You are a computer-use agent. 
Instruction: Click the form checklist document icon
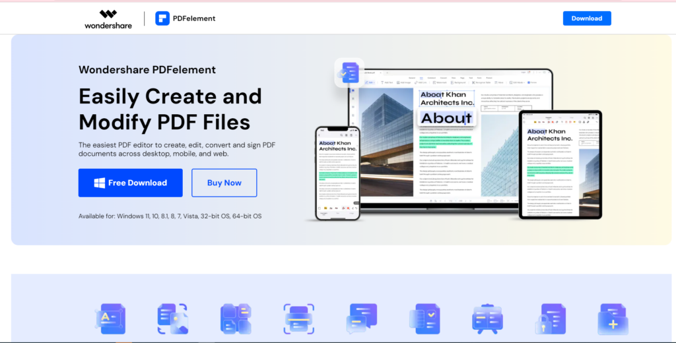click(x=424, y=319)
